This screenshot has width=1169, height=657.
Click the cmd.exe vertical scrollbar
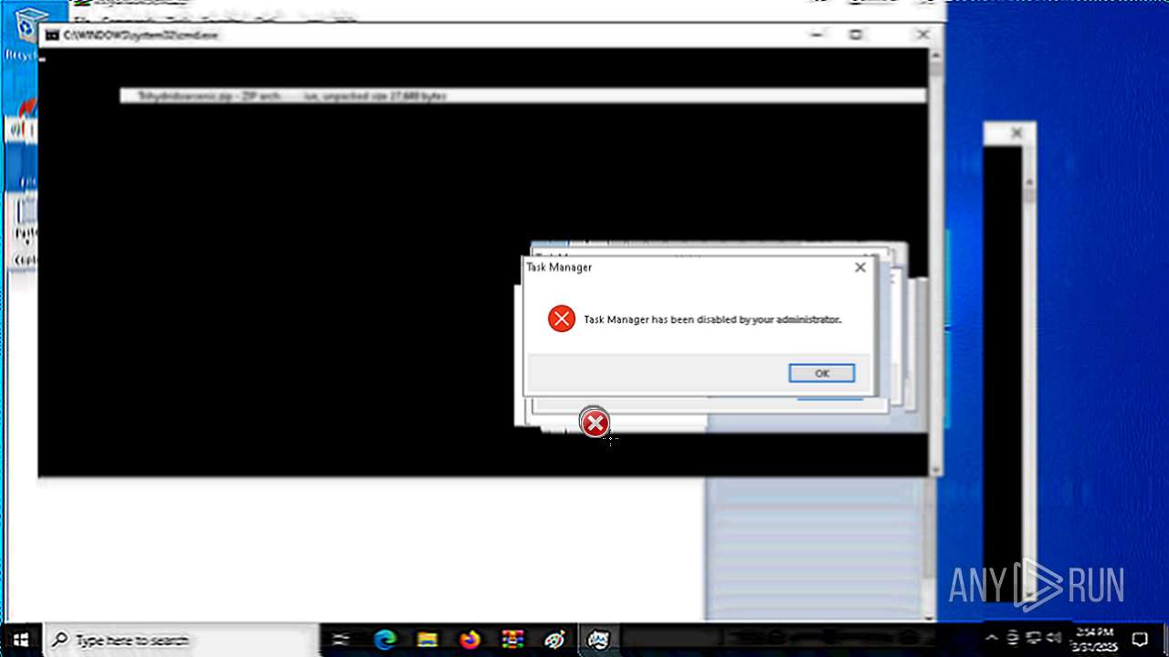pyautogui.click(x=935, y=261)
